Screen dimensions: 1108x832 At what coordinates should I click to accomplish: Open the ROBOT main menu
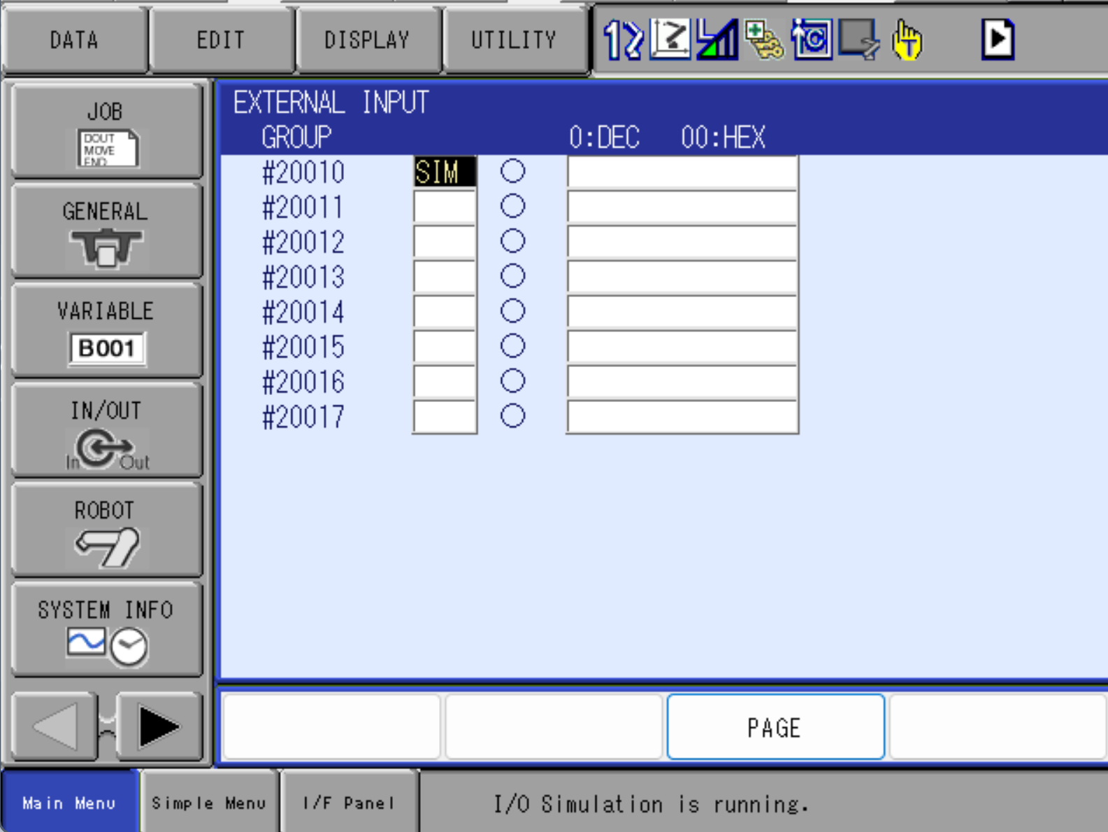pyautogui.click(x=106, y=530)
